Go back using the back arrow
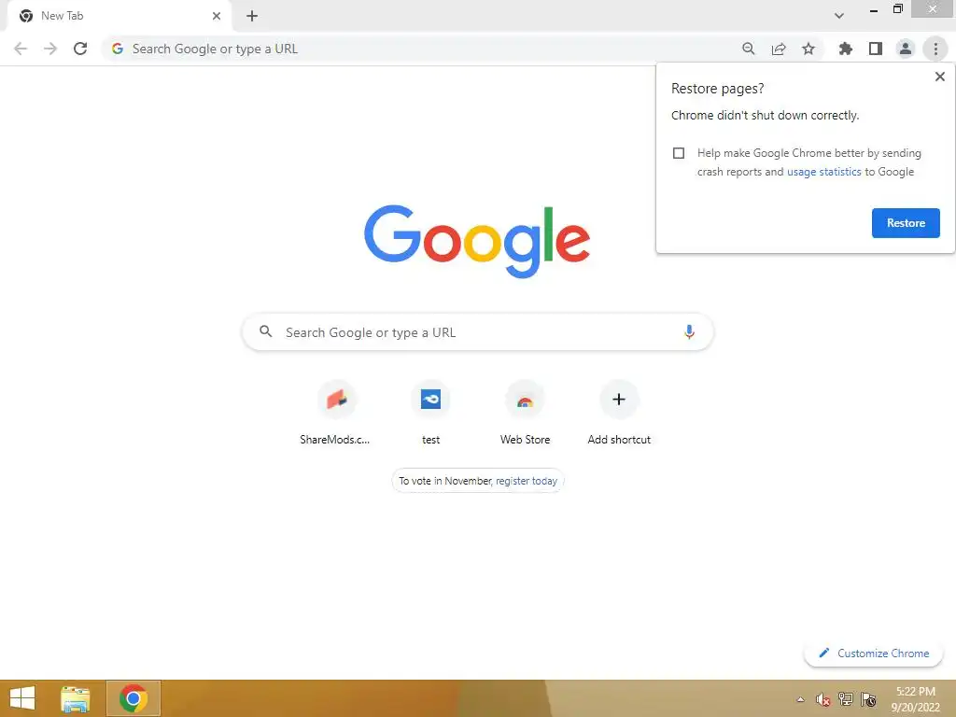 21,49
